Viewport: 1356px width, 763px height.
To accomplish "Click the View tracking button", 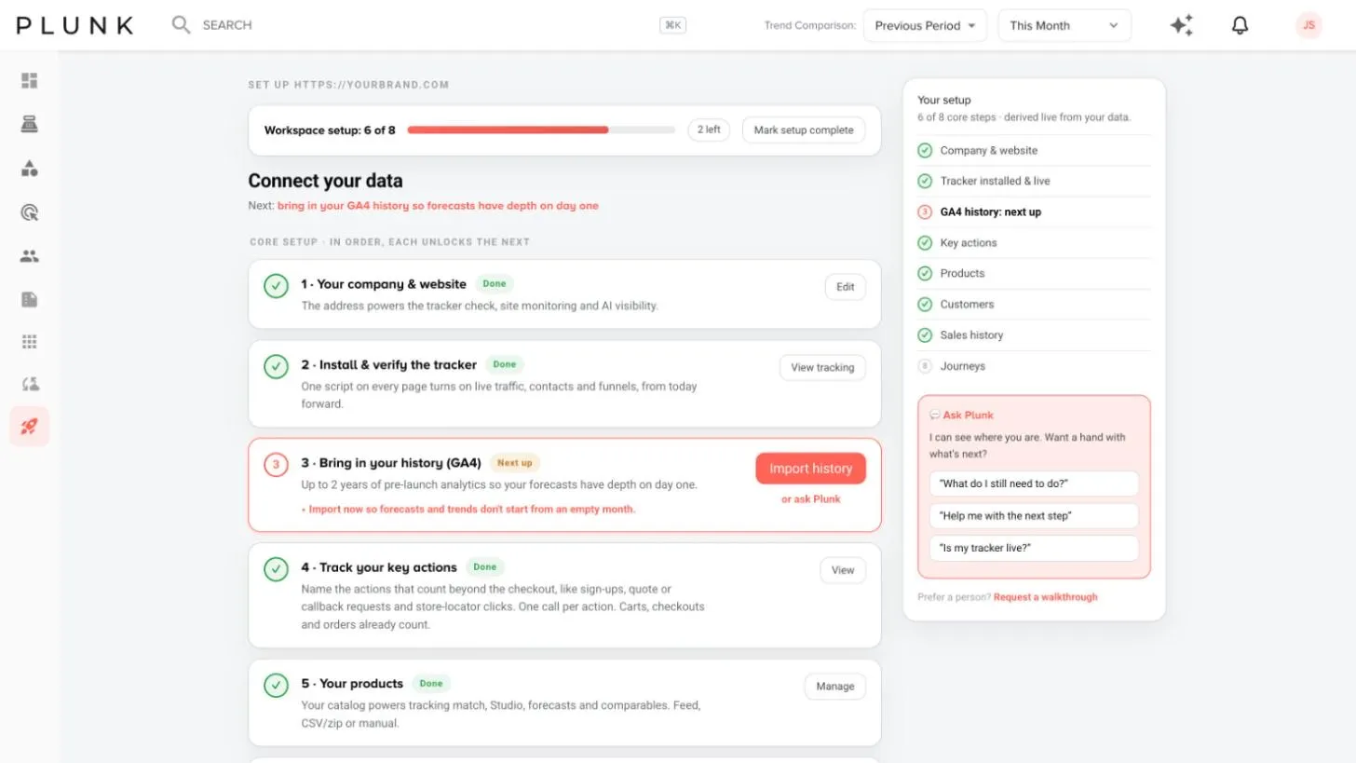I will point(822,368).
